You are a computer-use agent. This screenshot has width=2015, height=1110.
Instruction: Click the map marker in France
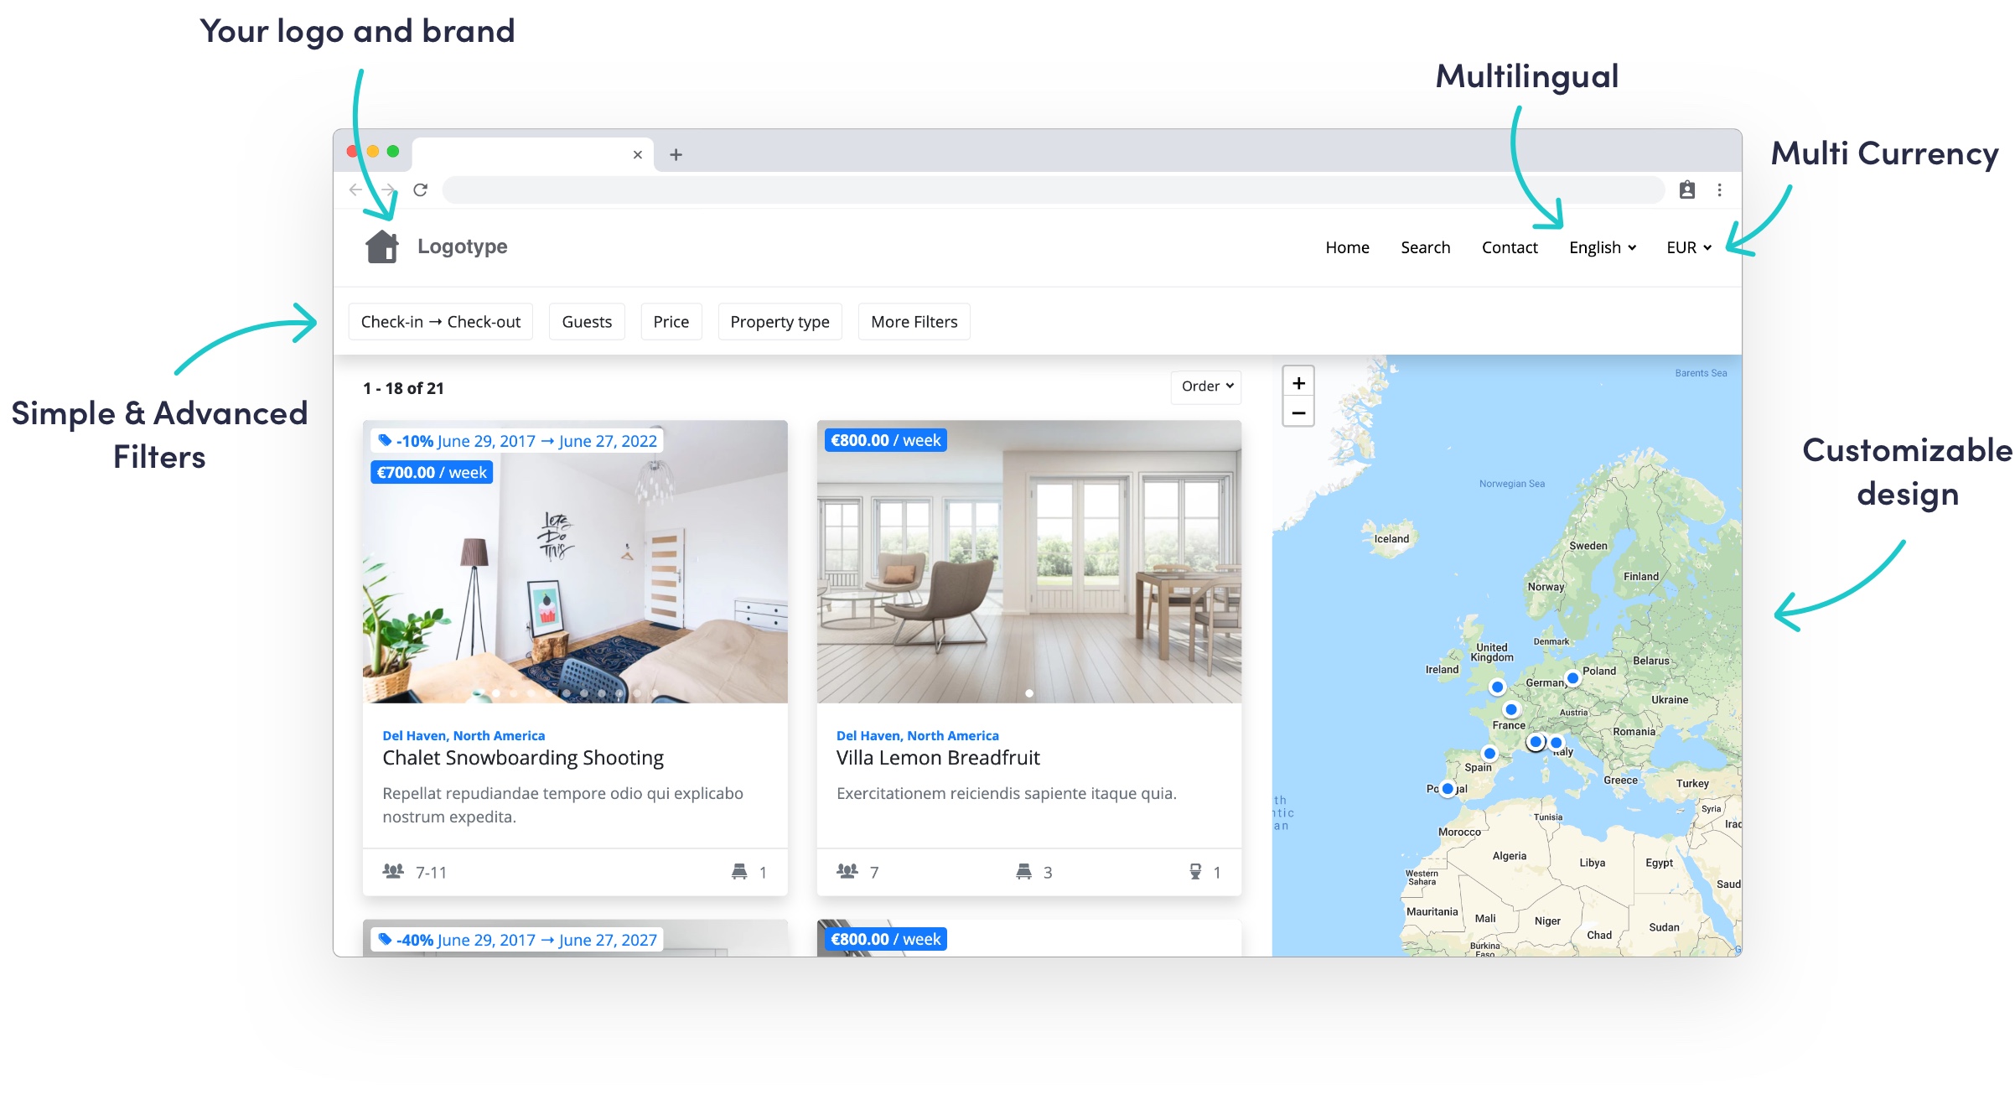point(1511,709)
